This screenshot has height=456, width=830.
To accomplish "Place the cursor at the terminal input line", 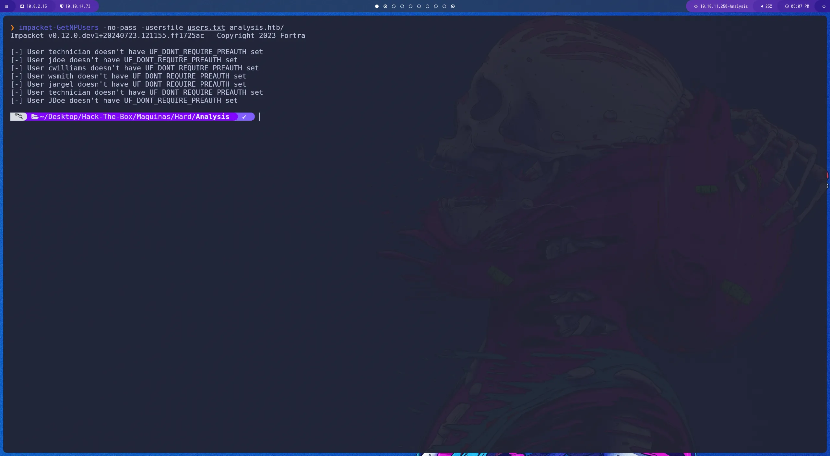I will [259, 116].
